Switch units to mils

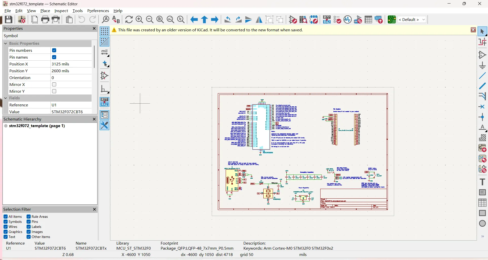(x=104, y=52)
